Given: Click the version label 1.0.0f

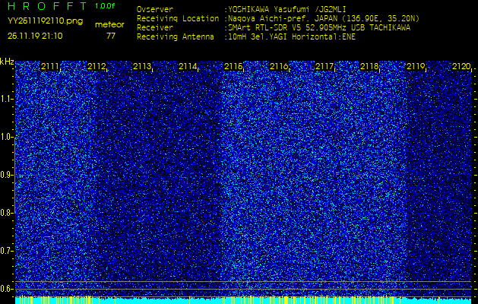Looking at the screenshot, I should click(x=105, y=6).
